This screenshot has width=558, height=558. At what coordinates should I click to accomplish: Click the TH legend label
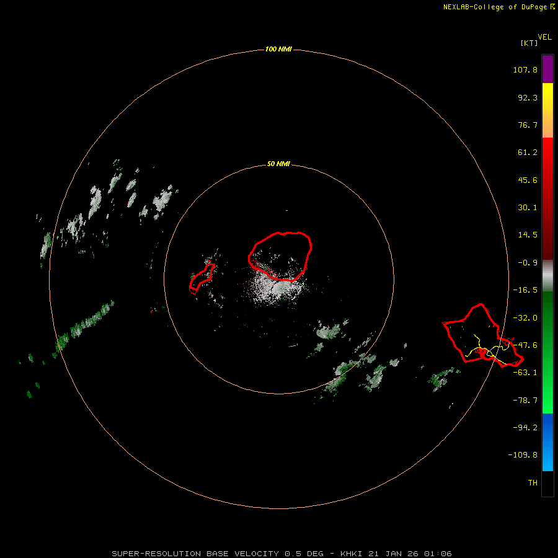pyautogui.click(x=533, y=482)
